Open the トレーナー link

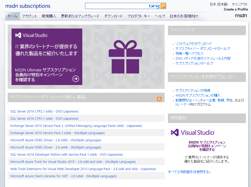point(183,104)
